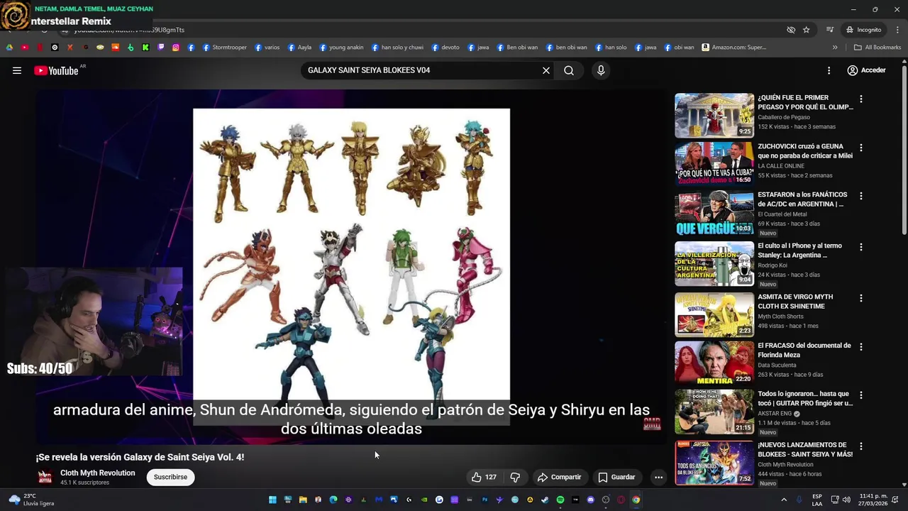Viewport: 908px width, 511px height.
Task: Subscribe with the Suscribirse button
Action: (170, 477)
